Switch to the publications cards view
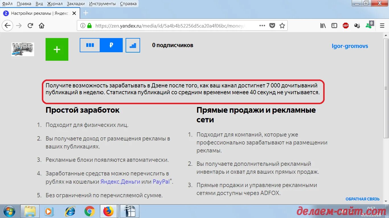 coord(90,45)
